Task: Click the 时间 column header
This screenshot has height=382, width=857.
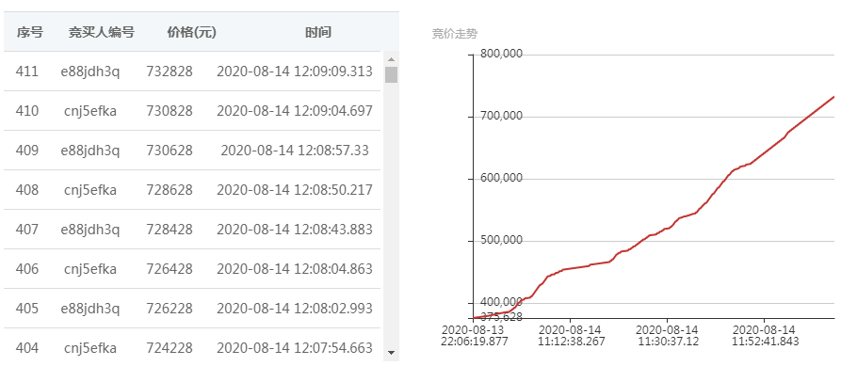Action: 318,33
